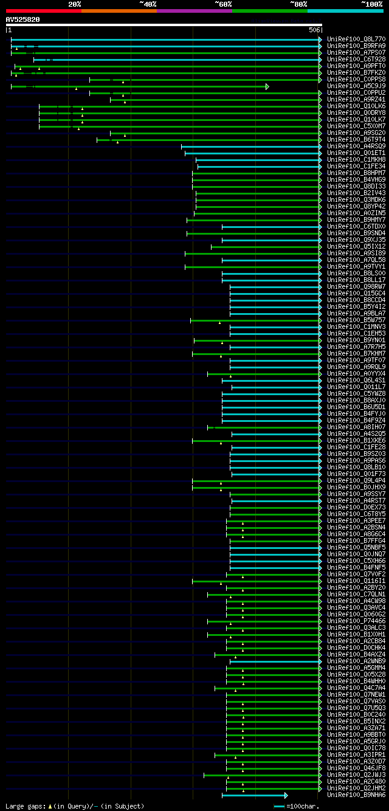Select the UniRef100_B6T9T4 label
The image size is (389, 811).
[356, 140]
